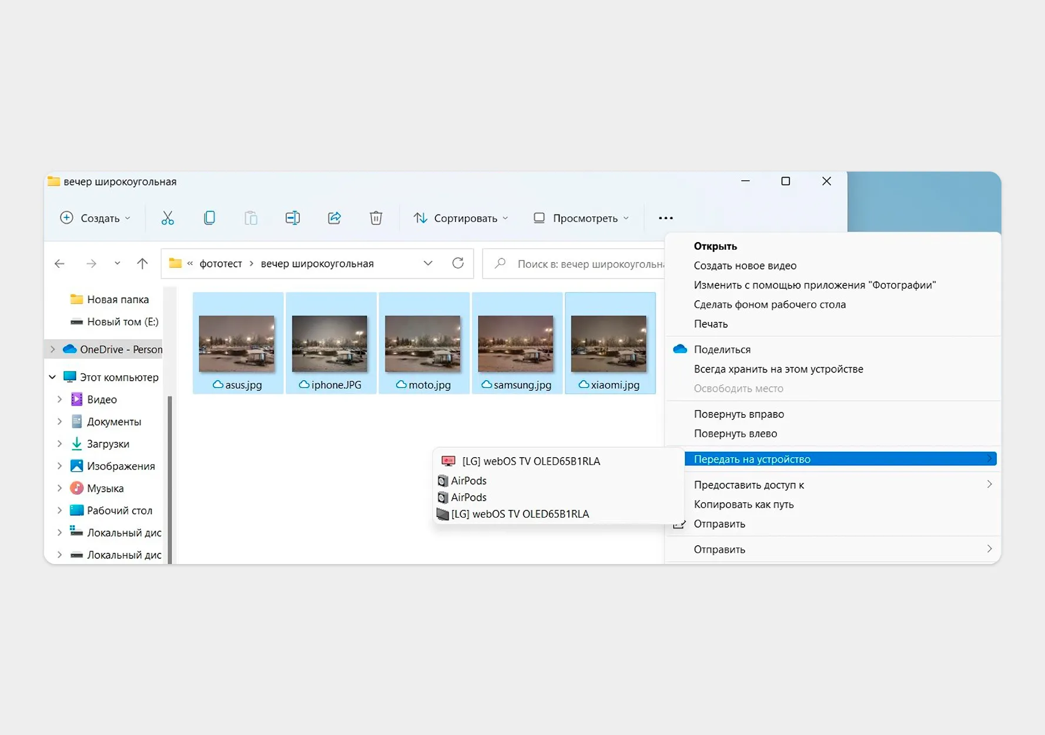1045x735 pixels.
Task: Click the Rename icon in toolbar
Action: pos(293,218)
